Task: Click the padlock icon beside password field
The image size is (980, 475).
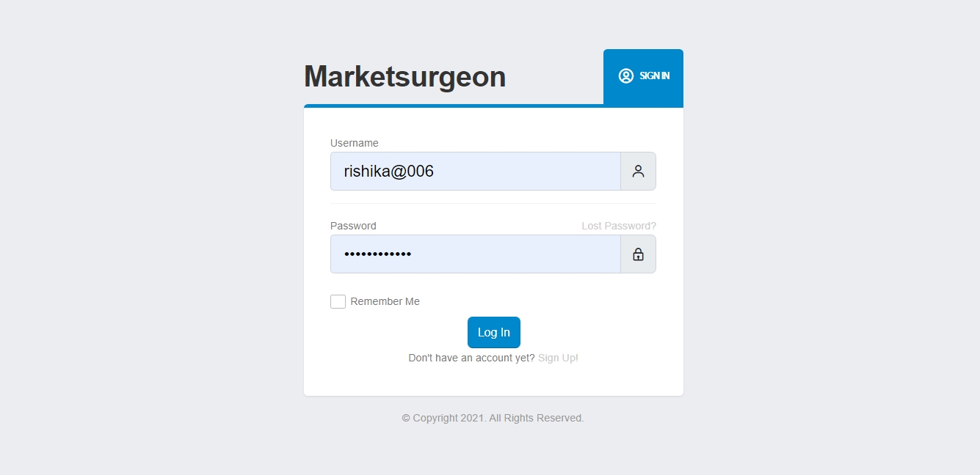Action: [638, 254]
